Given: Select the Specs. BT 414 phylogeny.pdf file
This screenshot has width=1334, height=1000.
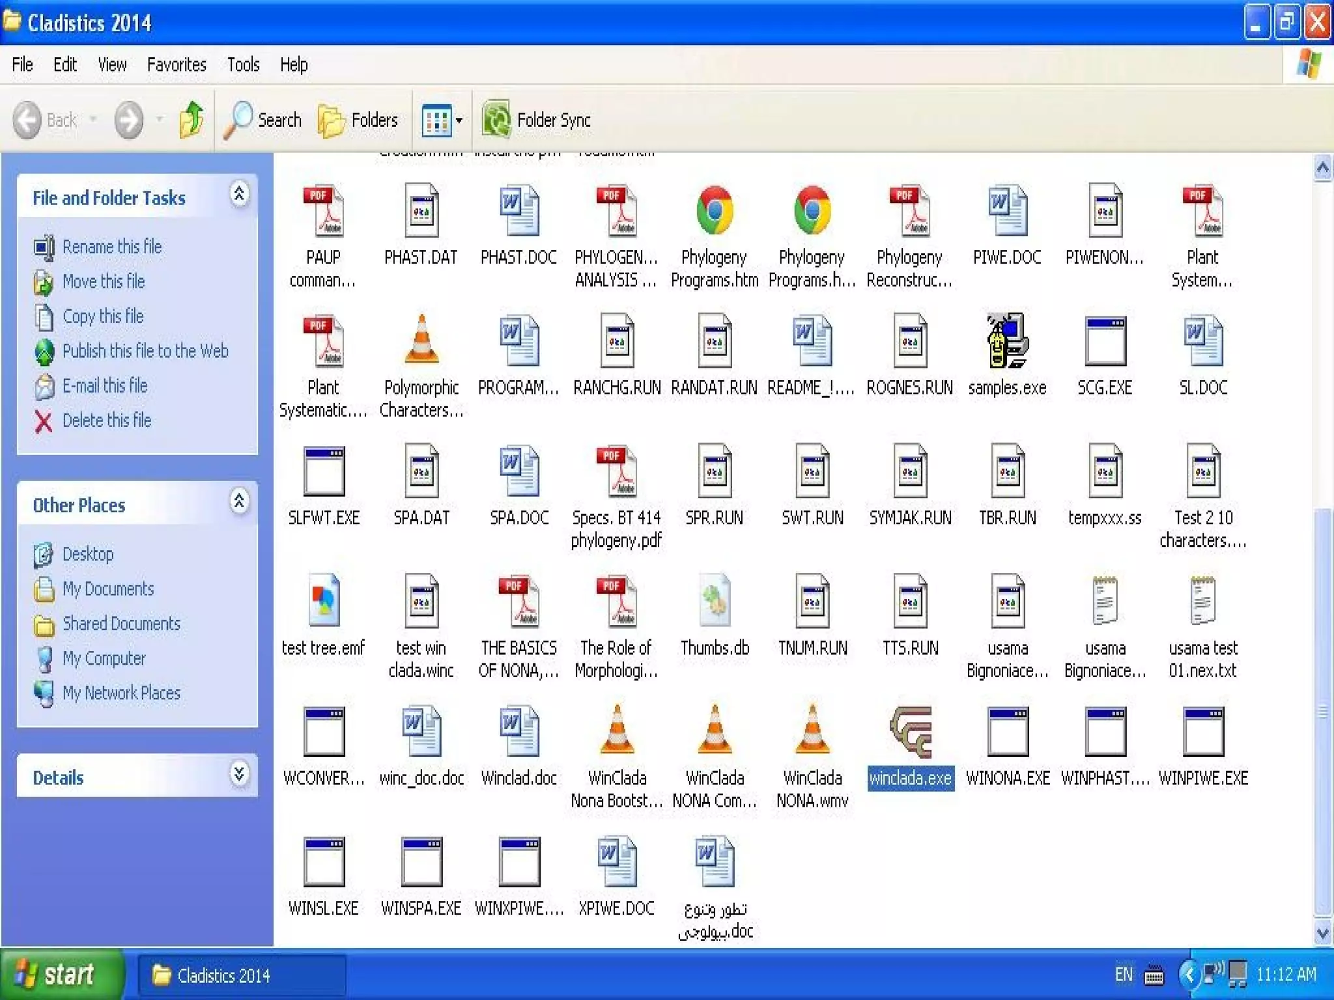Looking at the screenshot, I should [x=616, y=472].
